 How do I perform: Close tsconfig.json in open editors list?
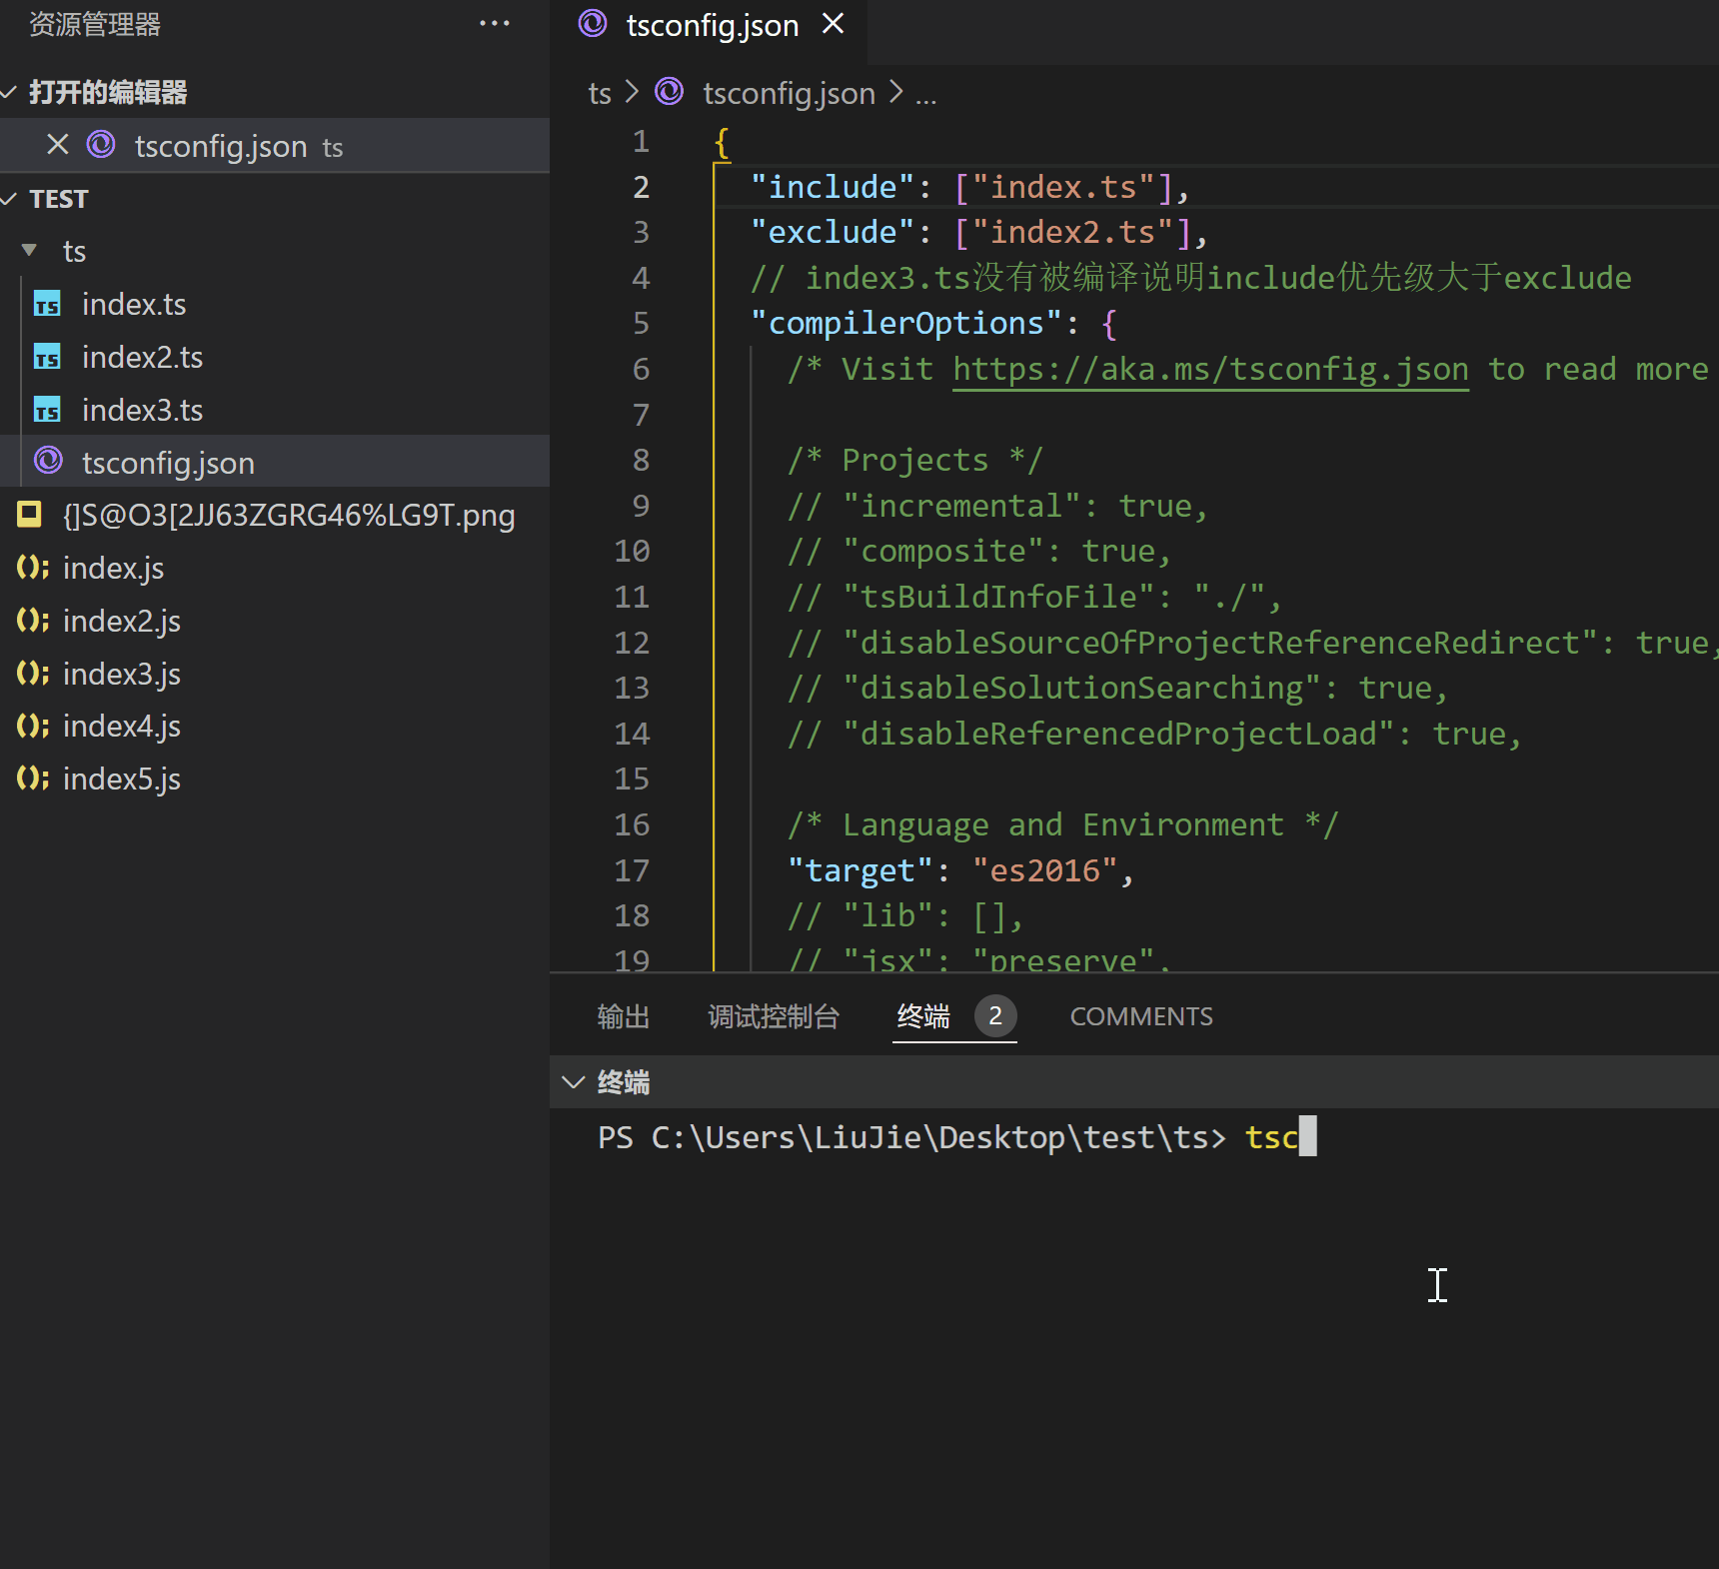[x=58, y=145]
